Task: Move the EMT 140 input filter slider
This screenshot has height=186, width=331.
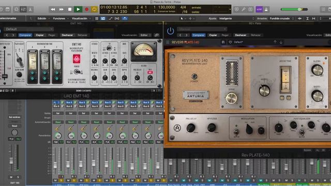Action: tap(5, 76)
